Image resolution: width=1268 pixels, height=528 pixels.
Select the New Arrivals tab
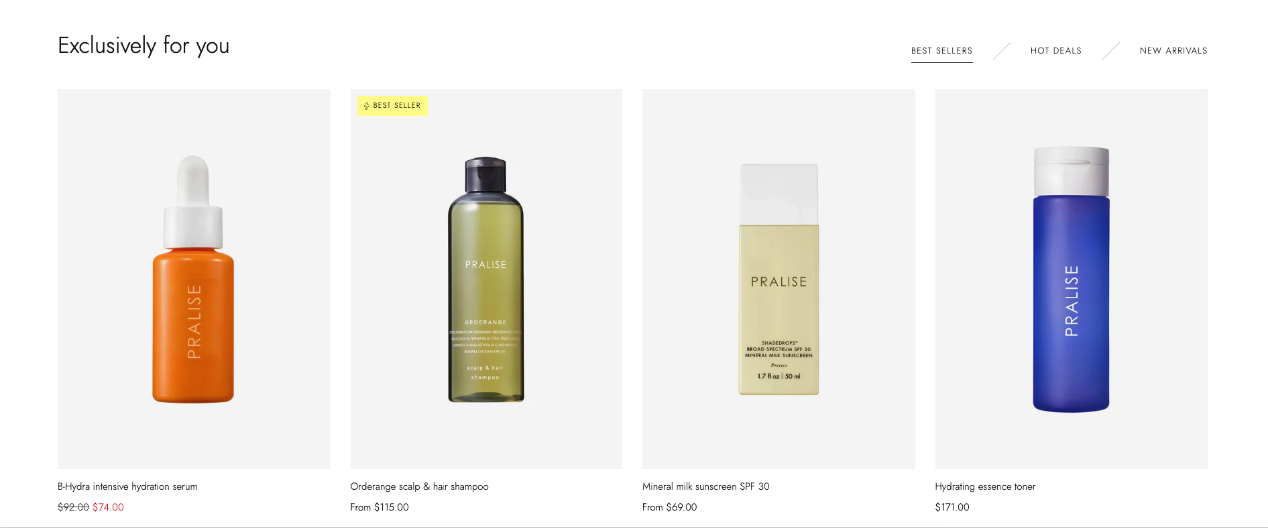(x=1173, y=51)
